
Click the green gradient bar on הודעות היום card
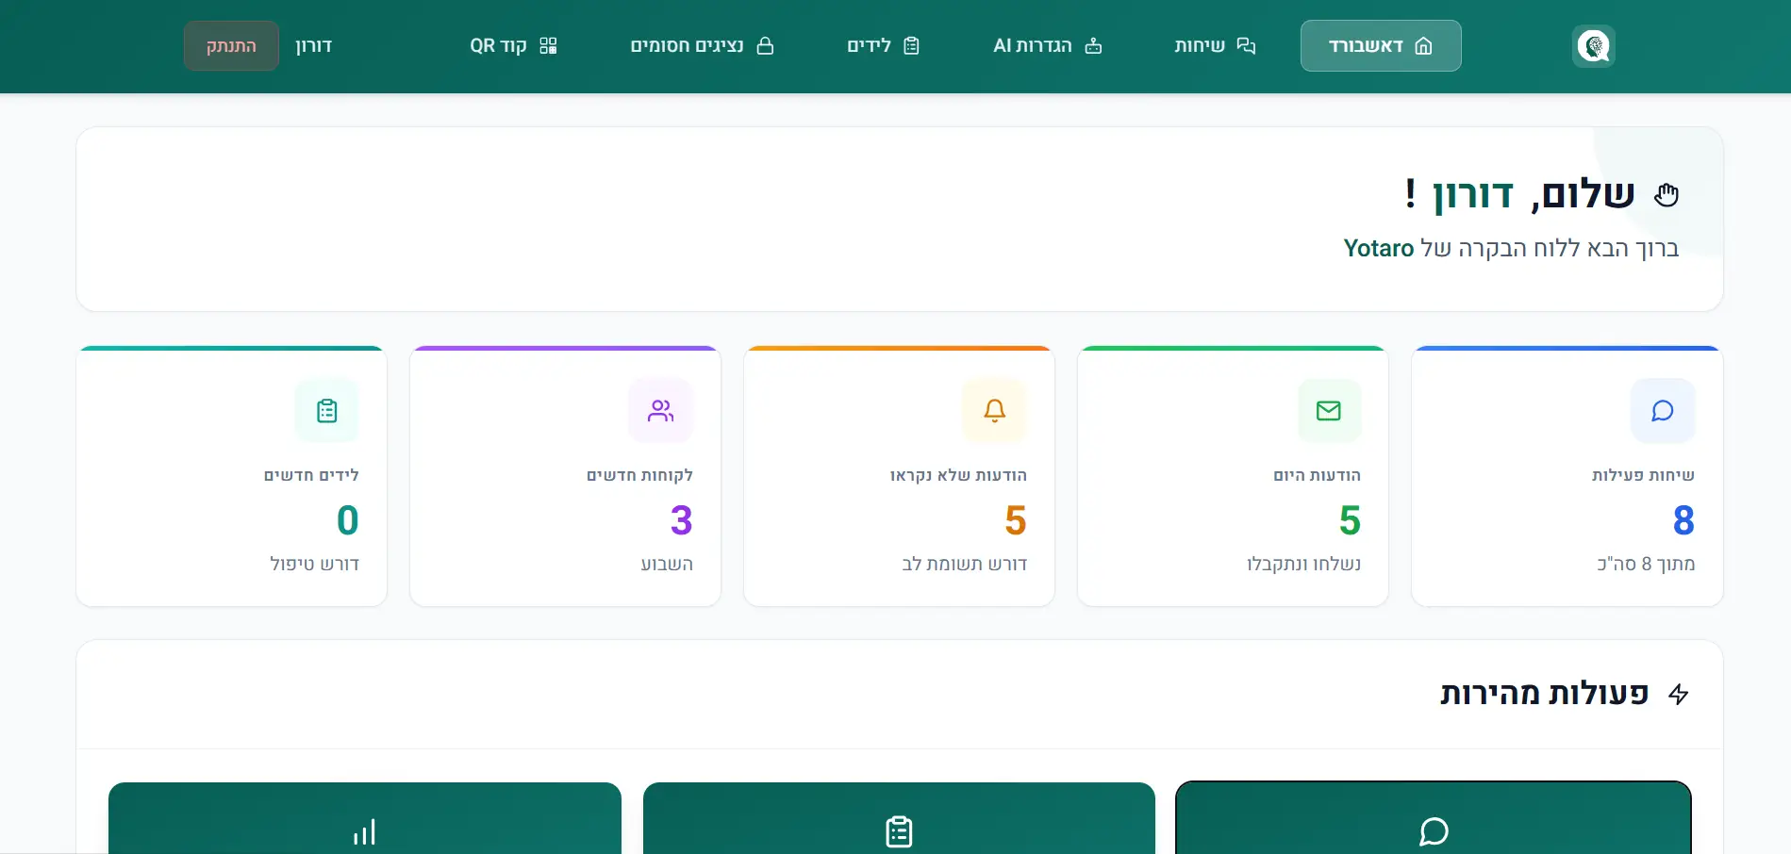pos(1232,348)
